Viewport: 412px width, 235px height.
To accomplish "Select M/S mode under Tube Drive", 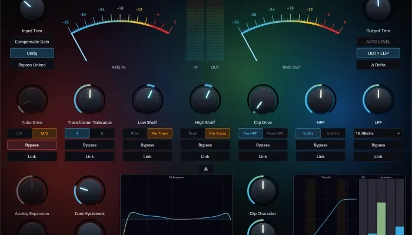I will point(44,133).
